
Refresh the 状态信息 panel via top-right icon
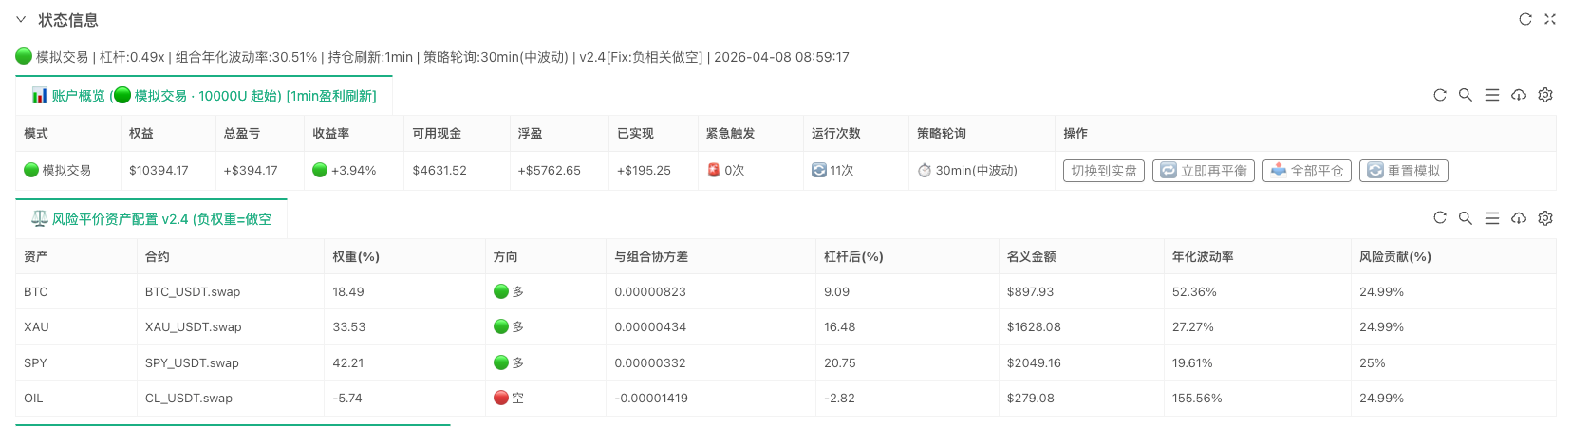[x=1525, y=19]
